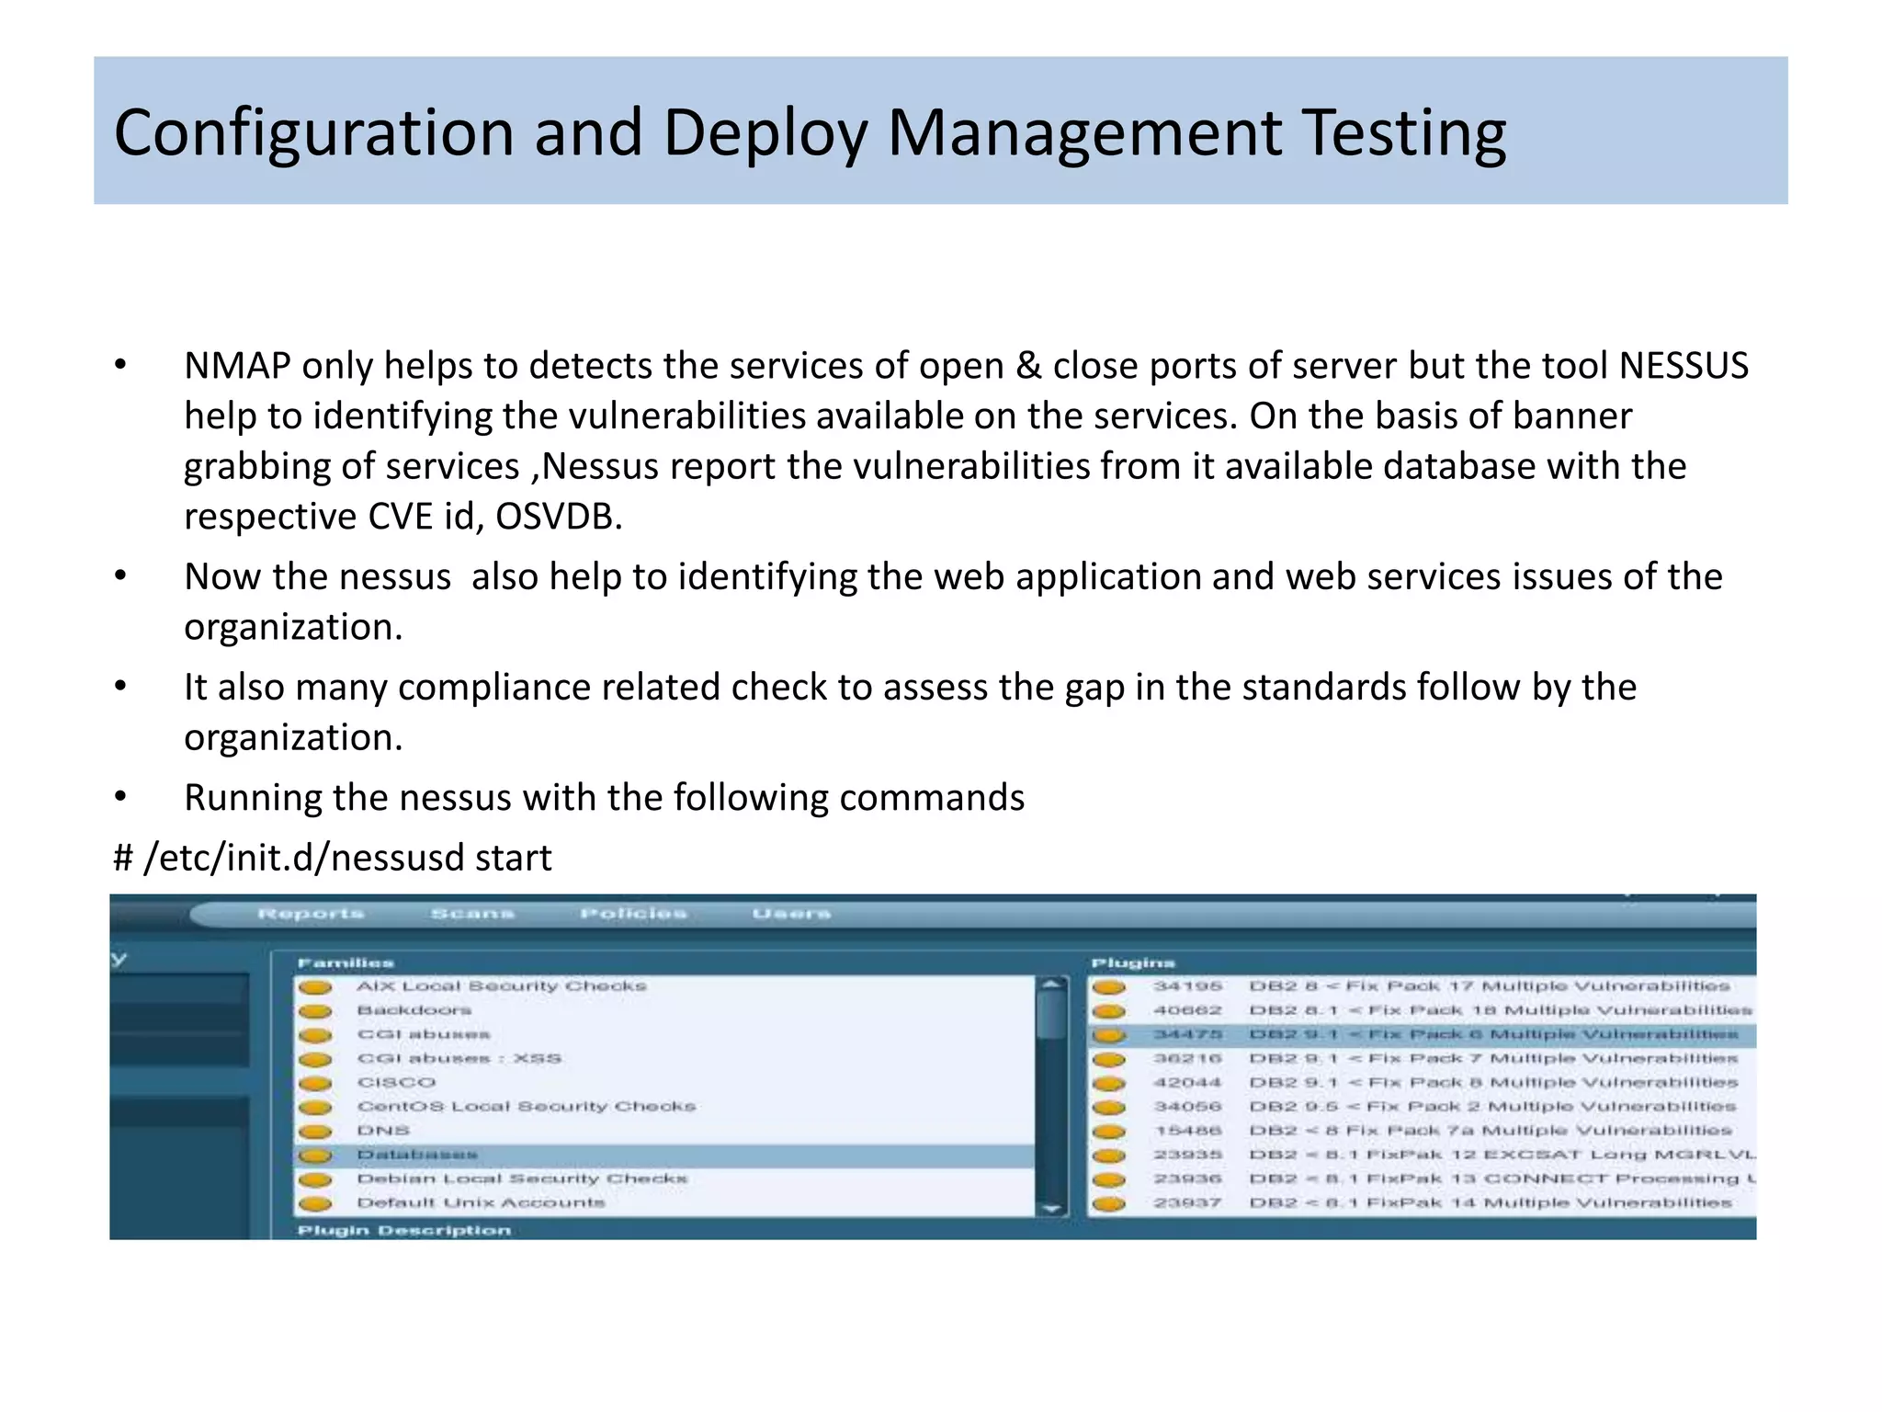Select the AIX Local Security Checks family
This screenshot has width=1882, height=1412.
[x=664, y=986]
